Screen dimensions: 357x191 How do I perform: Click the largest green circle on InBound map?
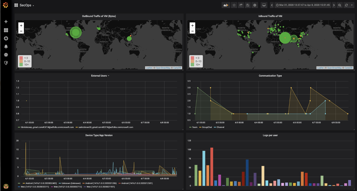[285, 38]
